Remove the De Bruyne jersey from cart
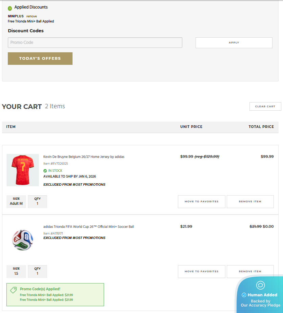The height and width of the screenshot is (313, 283). [250, 201]
